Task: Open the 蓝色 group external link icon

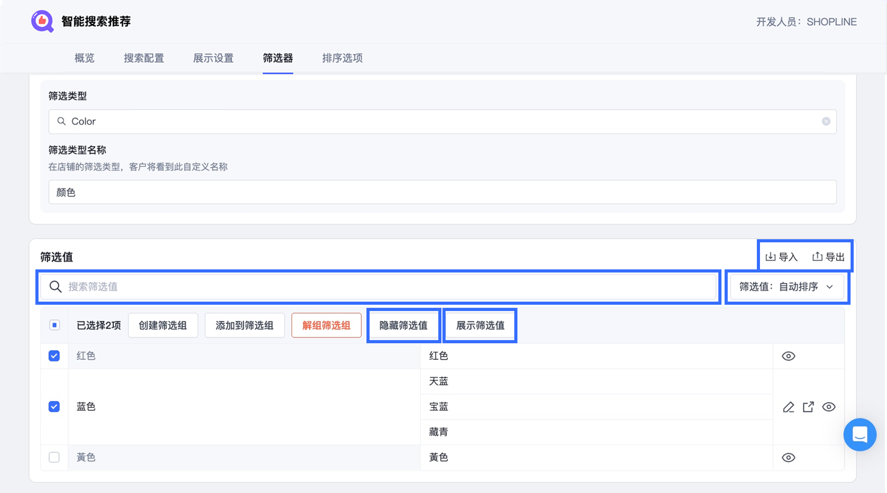Action: tap(808, 407)
